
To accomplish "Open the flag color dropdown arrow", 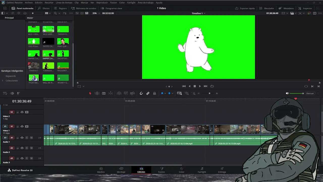I will 165,93.
